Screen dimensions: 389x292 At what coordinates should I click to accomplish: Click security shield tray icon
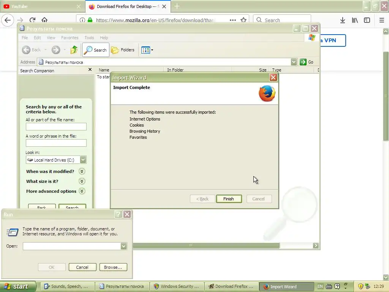point(361,287)
